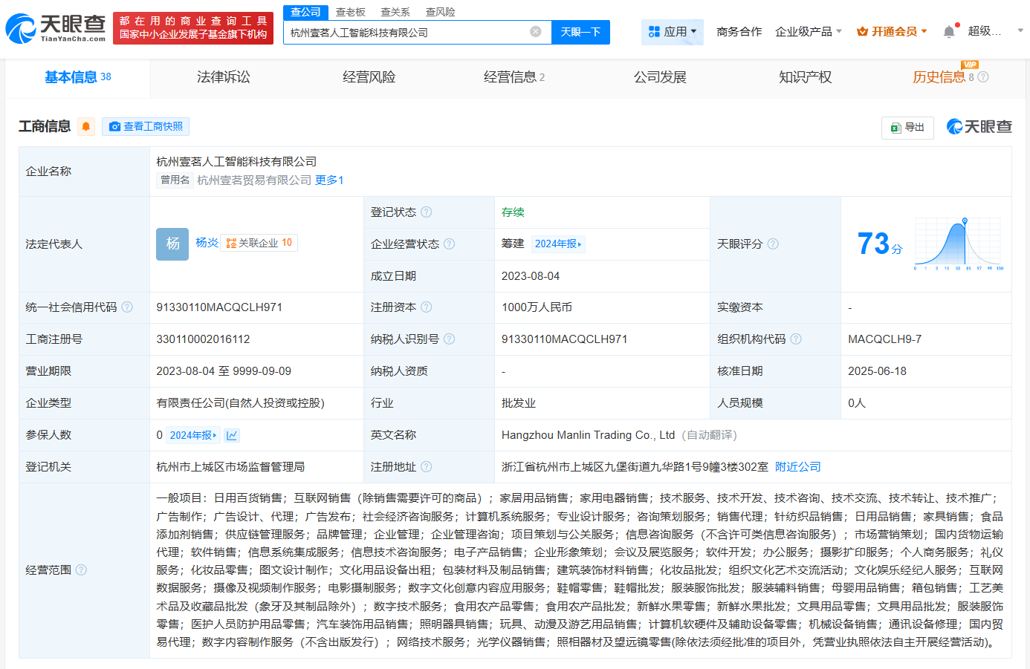This screenshot has width=1030, height=669.
Task: Open the help icon beside 历史信息 tab
Action: tap(983, 77)
